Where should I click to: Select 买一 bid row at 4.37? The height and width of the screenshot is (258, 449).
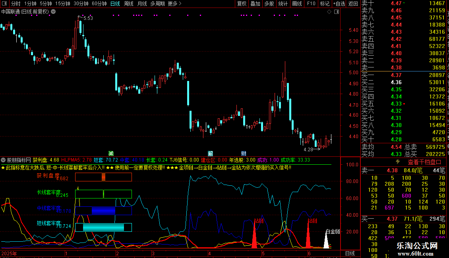tap(403, 75)
